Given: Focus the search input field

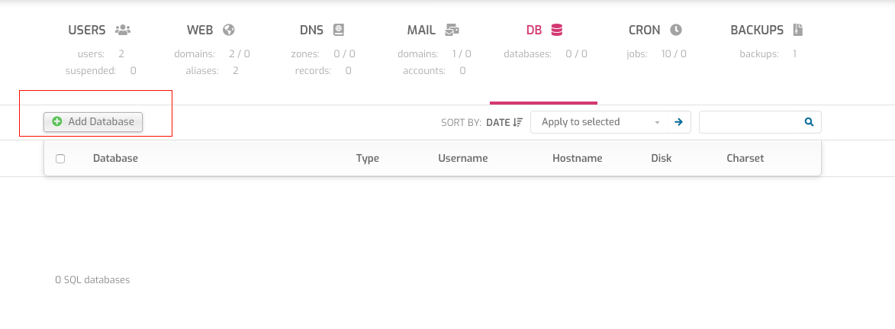Looking at the screenshot, I should click(749, 121).
